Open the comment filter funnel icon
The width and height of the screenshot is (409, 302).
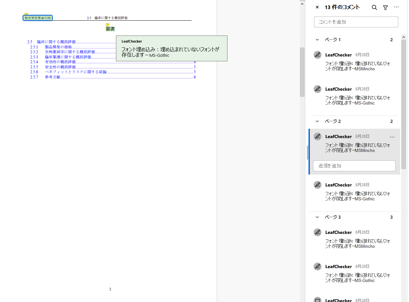(385, 7)
